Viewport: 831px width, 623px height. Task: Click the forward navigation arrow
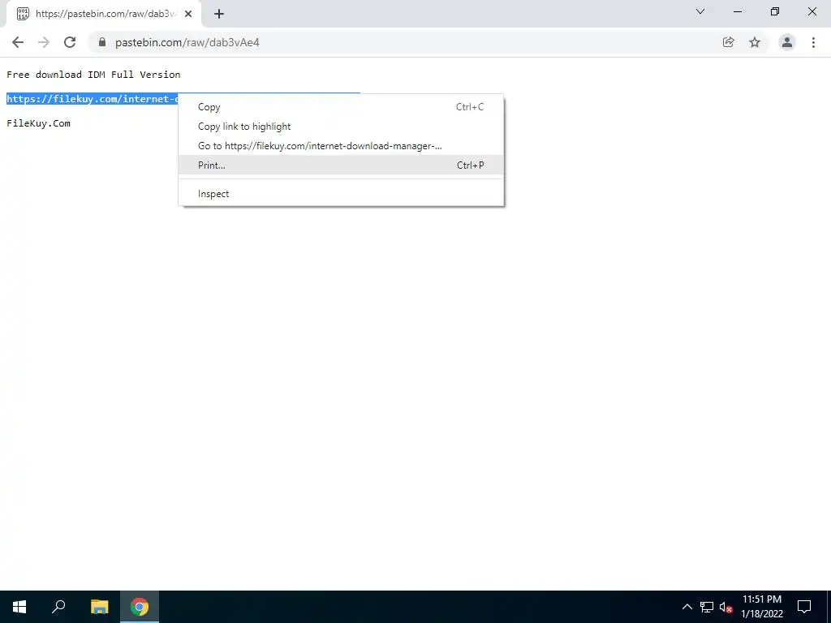[44, 42]
